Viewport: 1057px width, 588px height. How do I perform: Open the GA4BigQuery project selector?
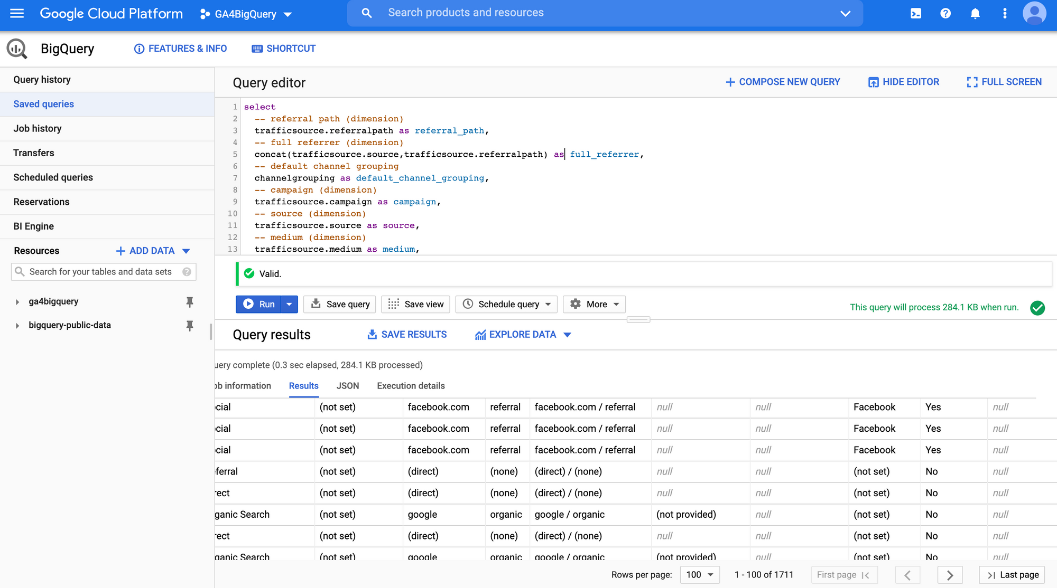tap(246, 14)
